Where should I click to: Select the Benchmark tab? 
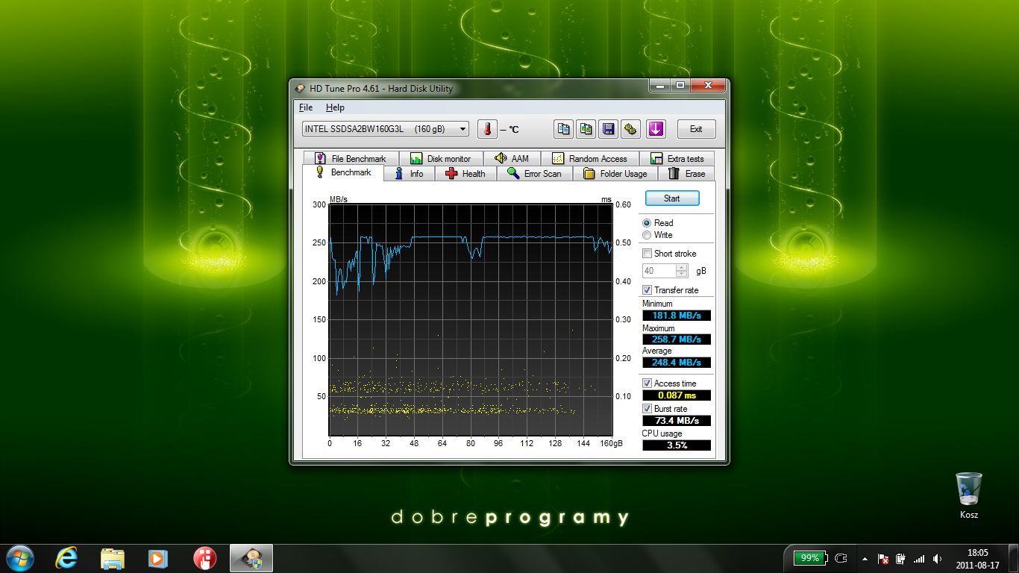point(343,172)
